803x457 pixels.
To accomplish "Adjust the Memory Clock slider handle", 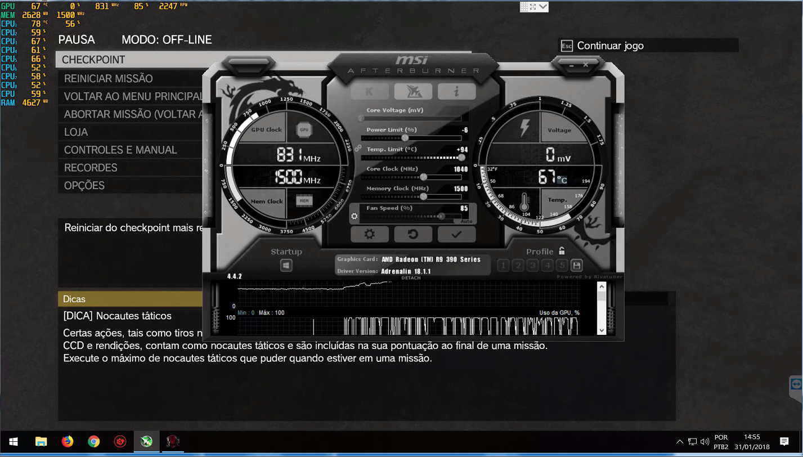I will point(423,196).
